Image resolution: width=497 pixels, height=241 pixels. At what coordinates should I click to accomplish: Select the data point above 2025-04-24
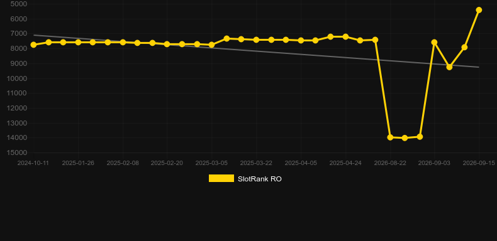pyautogui.click(x=345, y=36)
